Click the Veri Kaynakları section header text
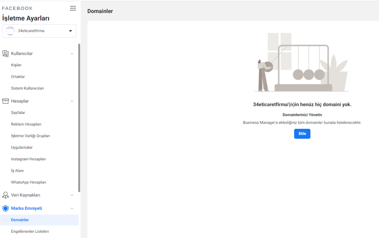Viewport: 379px width, 238px height. [x=26, y=195]
